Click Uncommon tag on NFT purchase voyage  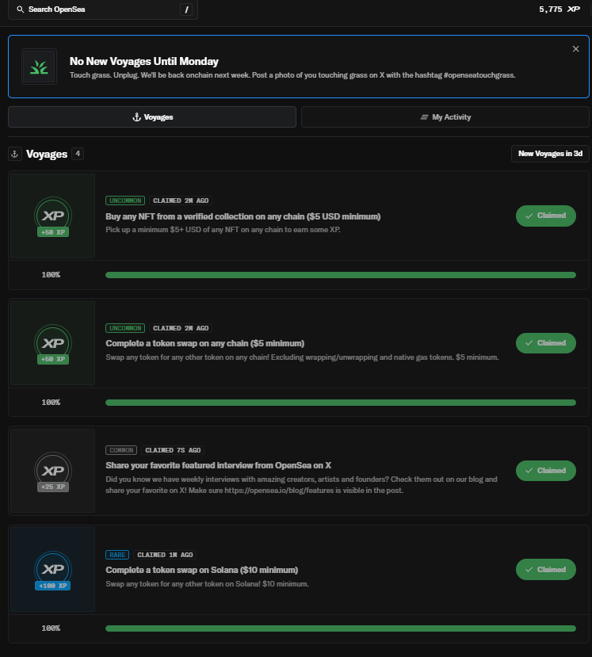click(125, 201)
